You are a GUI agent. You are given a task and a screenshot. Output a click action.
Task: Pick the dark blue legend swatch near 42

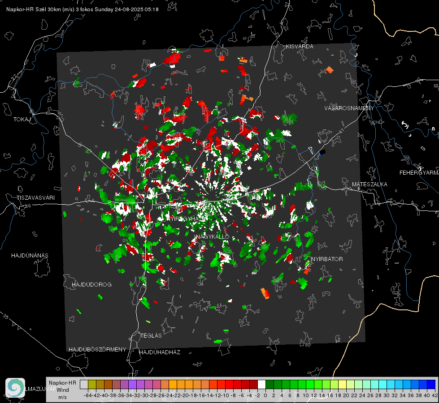coord(431,384)
